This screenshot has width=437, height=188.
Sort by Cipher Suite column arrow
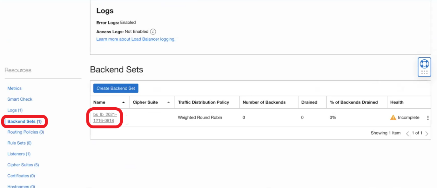[168, 102]
